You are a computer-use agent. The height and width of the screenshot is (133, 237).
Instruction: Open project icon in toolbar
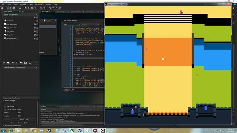tap(11, 8)
